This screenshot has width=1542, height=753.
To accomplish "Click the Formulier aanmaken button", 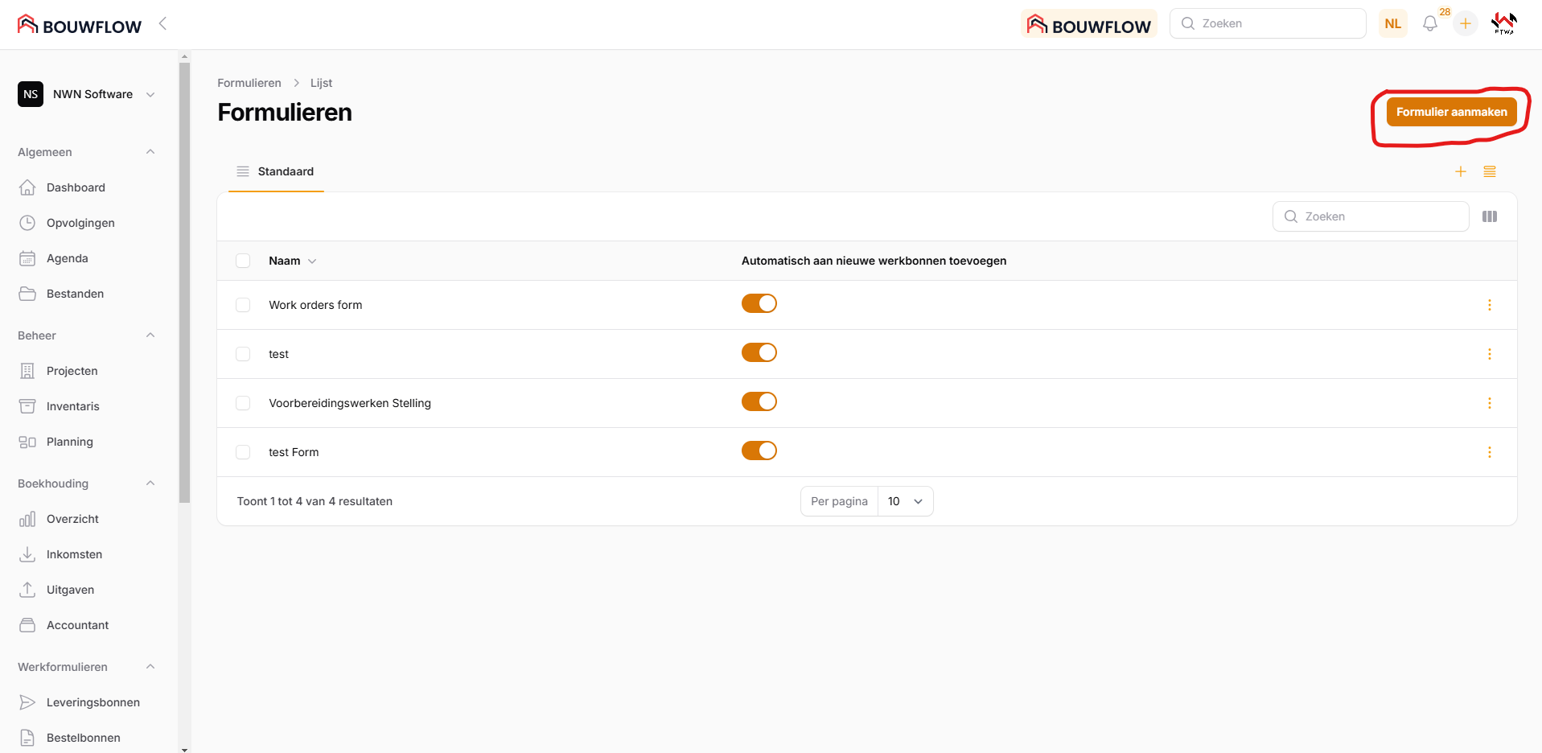I will point(1450,112).
